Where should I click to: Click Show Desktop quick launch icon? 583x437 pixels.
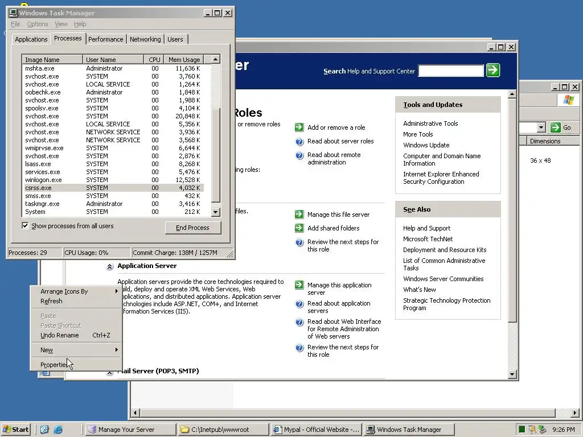point(44,430)
